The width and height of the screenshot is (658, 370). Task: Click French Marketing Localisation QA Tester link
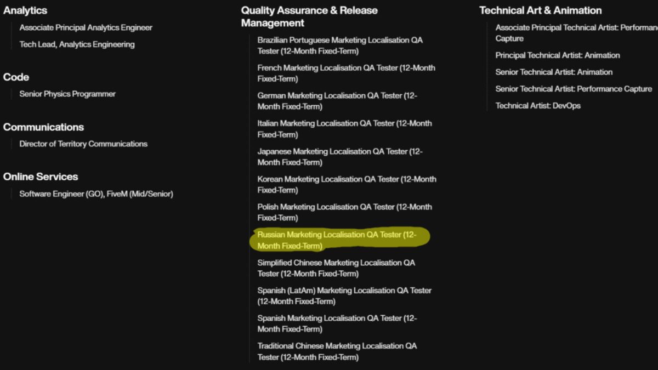(346, 73)
